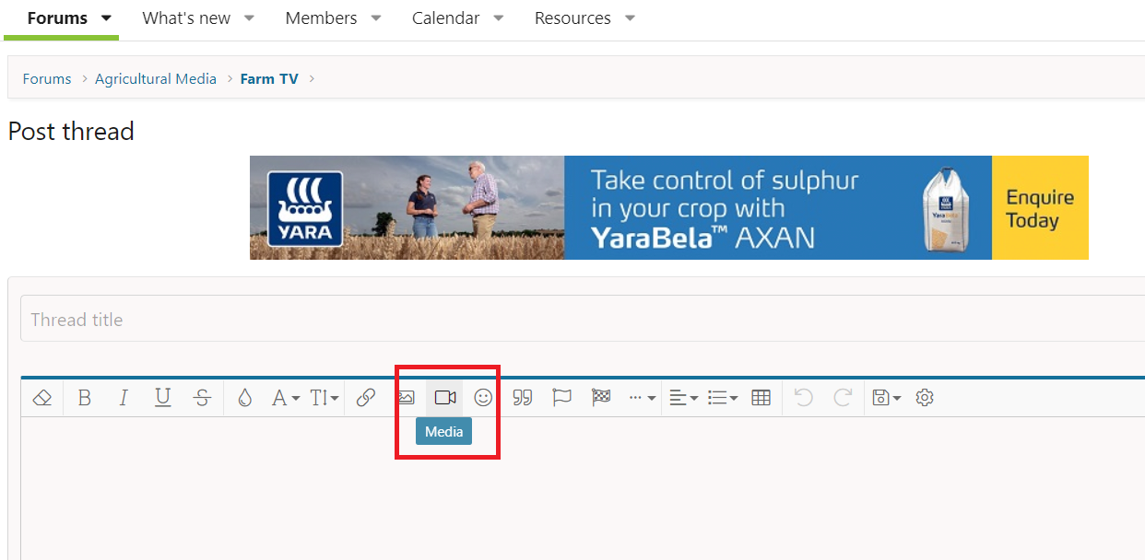Open the more options ellipsis dropdown

pyautogui.click(x=643, y=398)
